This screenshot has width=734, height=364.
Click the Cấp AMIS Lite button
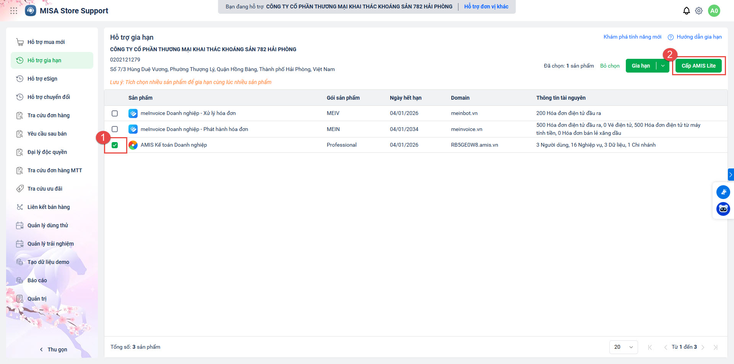pos(698,66)
